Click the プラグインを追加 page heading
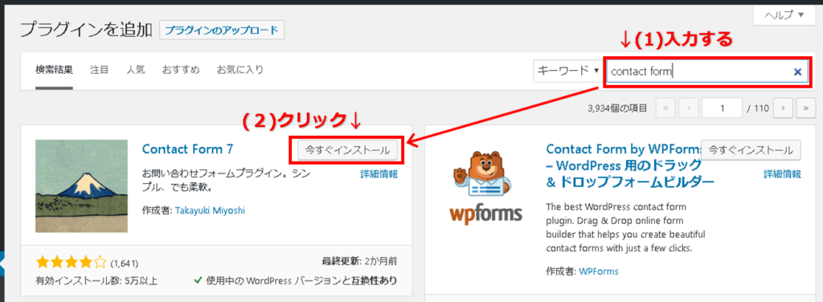 point(86,30)
